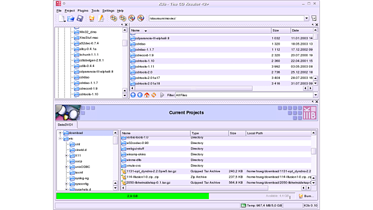Image resolution: width=373 pixels, height=210 pixels.
Task: Save the project using the floppy disk icon
Action: pyautogui.click(x=80, y=18)
